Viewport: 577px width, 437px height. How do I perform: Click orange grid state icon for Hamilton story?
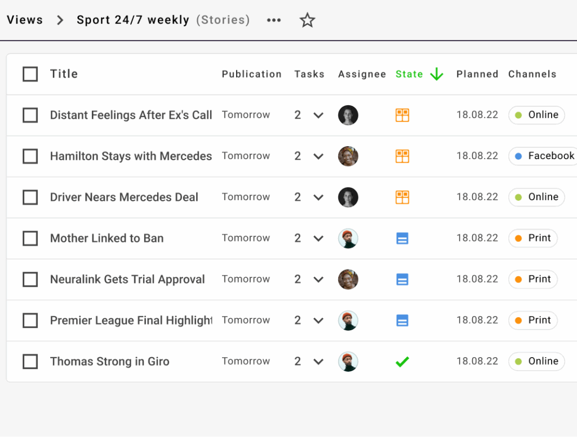pyautogui.click(x=402, y=156)
